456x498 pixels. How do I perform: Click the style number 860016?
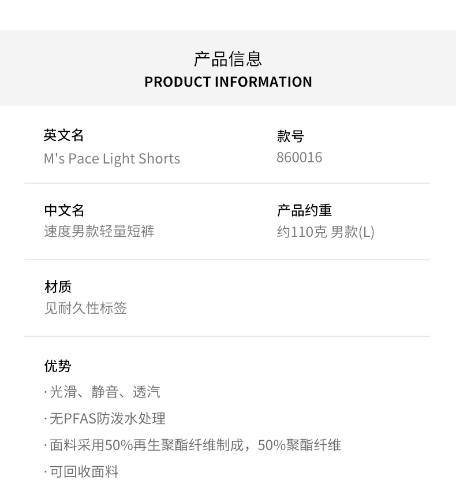click(x=299, y=158)
